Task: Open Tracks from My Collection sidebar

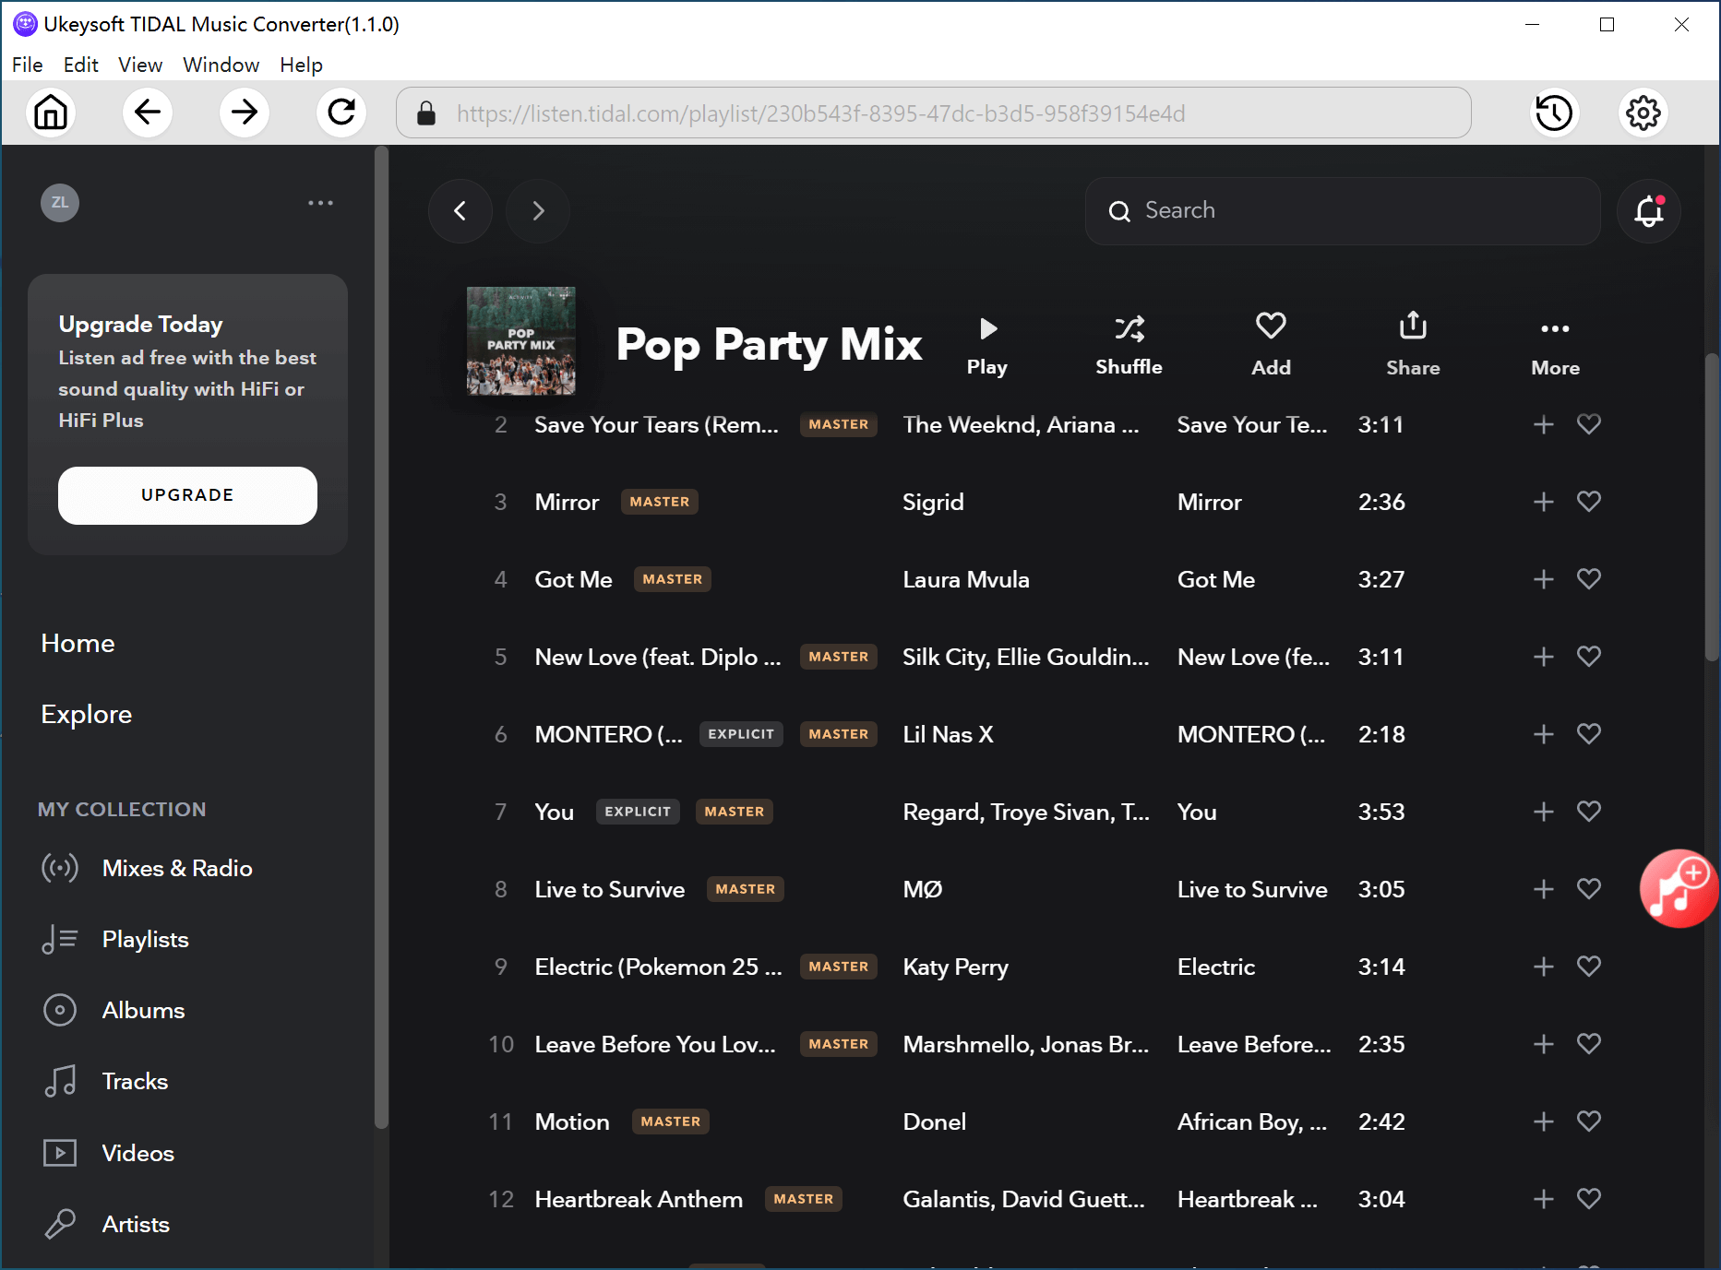Action: [135, 1080]
